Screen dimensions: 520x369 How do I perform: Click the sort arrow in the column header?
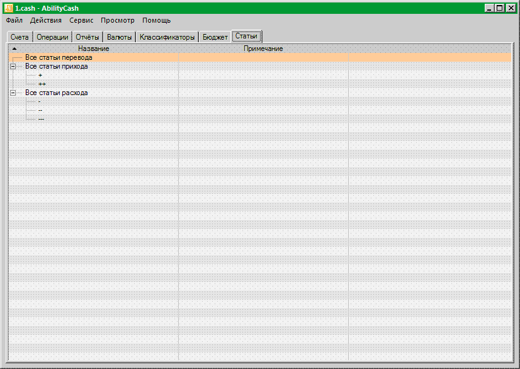tap(14, 48)
